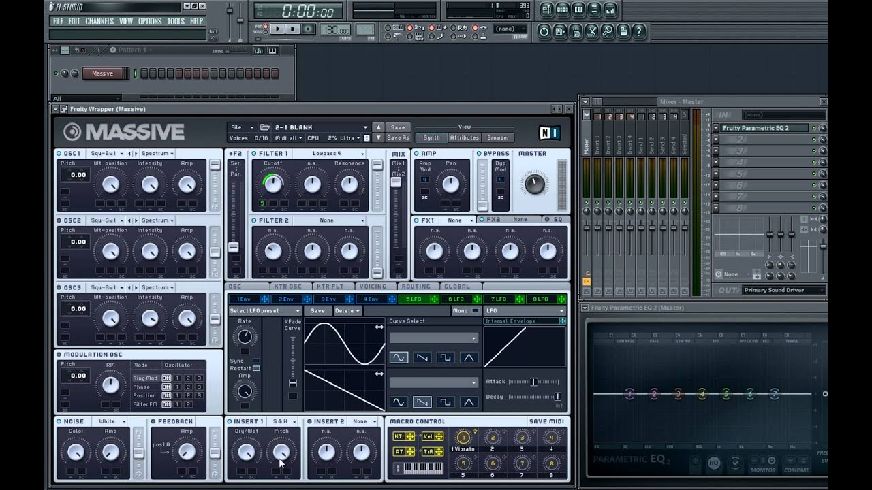
Task: Open the Select LFO preset dropdown
Action: (x=265, y=311)
